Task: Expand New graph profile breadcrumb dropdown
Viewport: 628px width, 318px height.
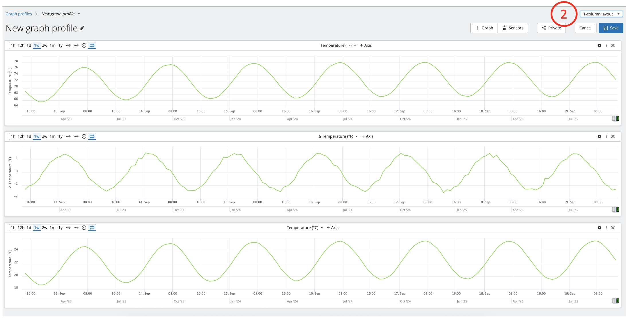Action: pos(79,14)
